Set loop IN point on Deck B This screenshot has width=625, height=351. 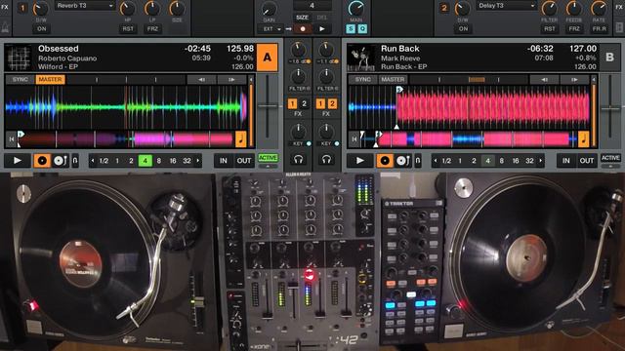pyautogui.click(x=566, y=160)
